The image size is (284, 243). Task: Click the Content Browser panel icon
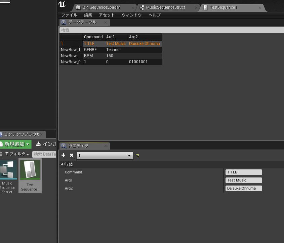pos(1,134)
